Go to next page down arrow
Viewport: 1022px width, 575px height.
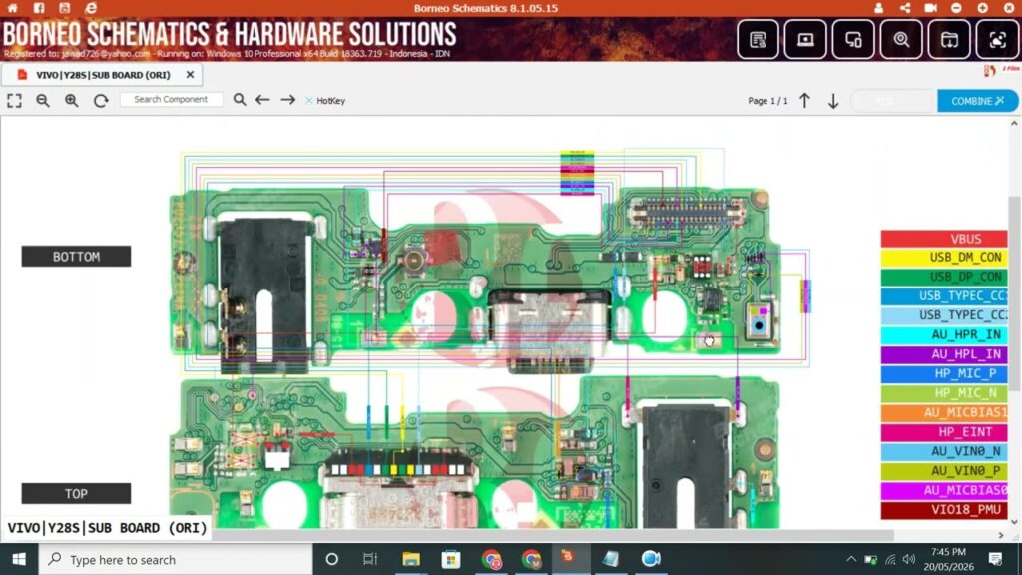833,101
